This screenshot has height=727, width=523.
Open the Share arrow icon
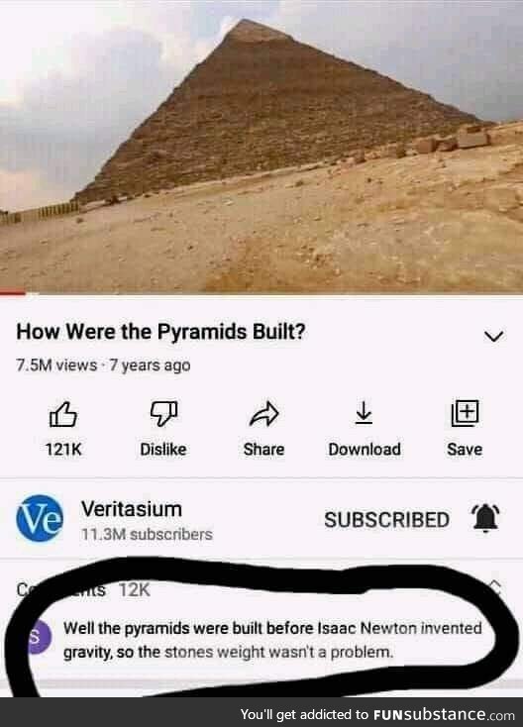[263, 414]
